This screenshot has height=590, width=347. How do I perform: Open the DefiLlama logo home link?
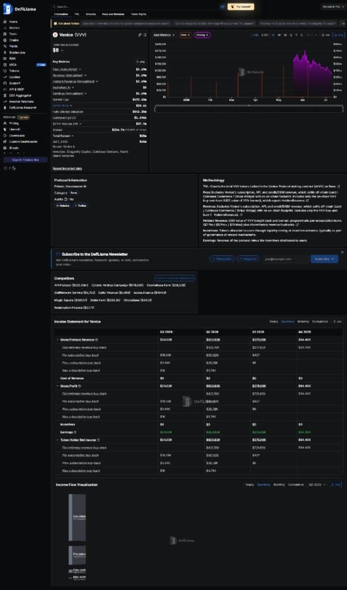[x=20, y=9]
